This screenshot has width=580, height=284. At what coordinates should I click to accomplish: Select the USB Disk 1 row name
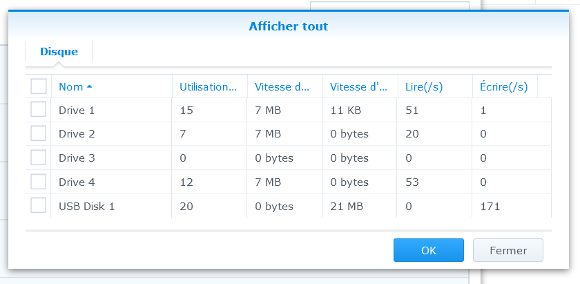(86, 206)
